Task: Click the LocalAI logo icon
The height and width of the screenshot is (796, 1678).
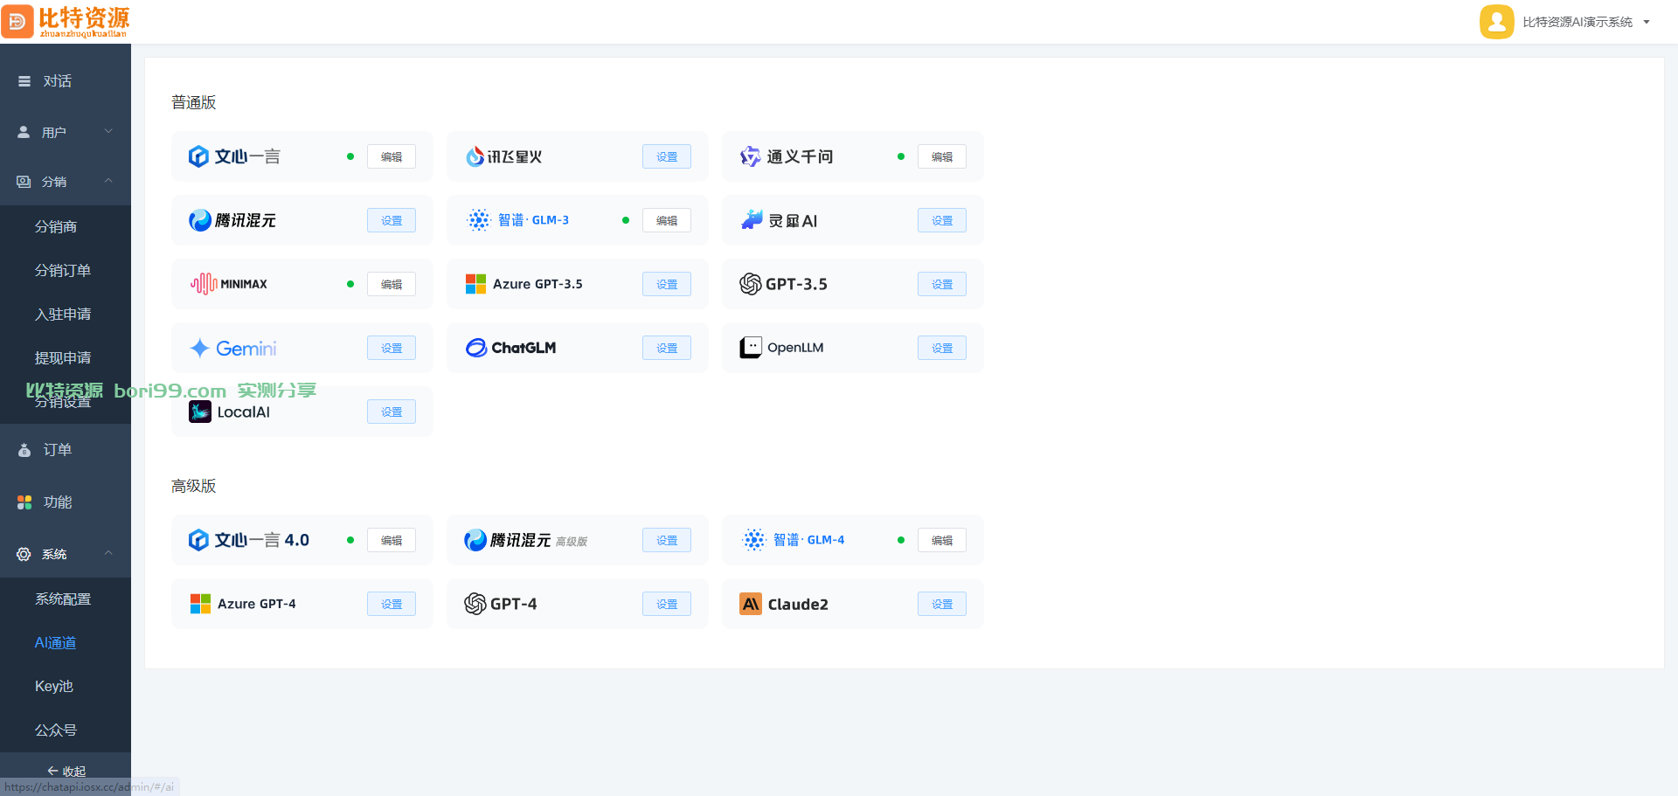Action: point(200,412)
